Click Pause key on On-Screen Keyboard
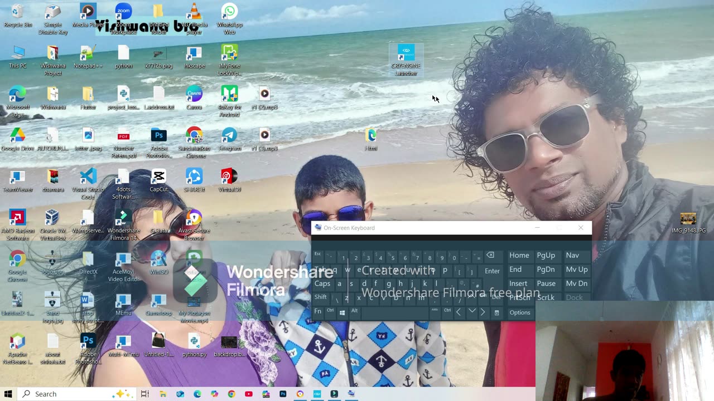This screenshot has width=714, height=401. 546,283
